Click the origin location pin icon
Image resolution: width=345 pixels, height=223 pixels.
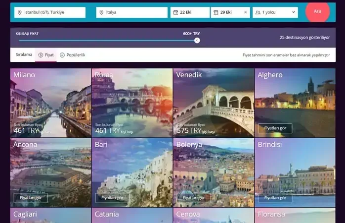coord(20,12)
